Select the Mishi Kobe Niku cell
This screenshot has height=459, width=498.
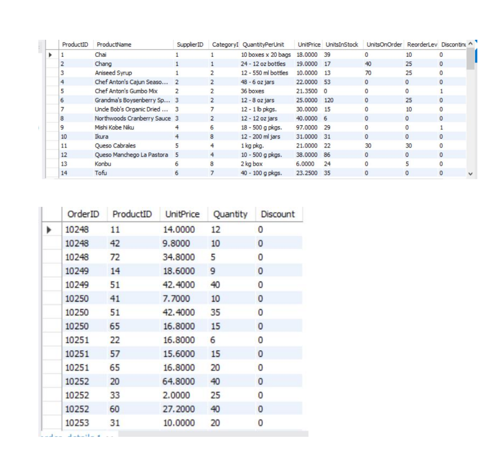[x=114, y=127]
